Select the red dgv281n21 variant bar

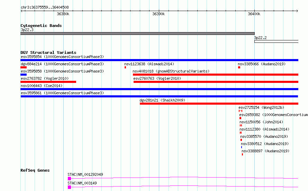point(219,104)
